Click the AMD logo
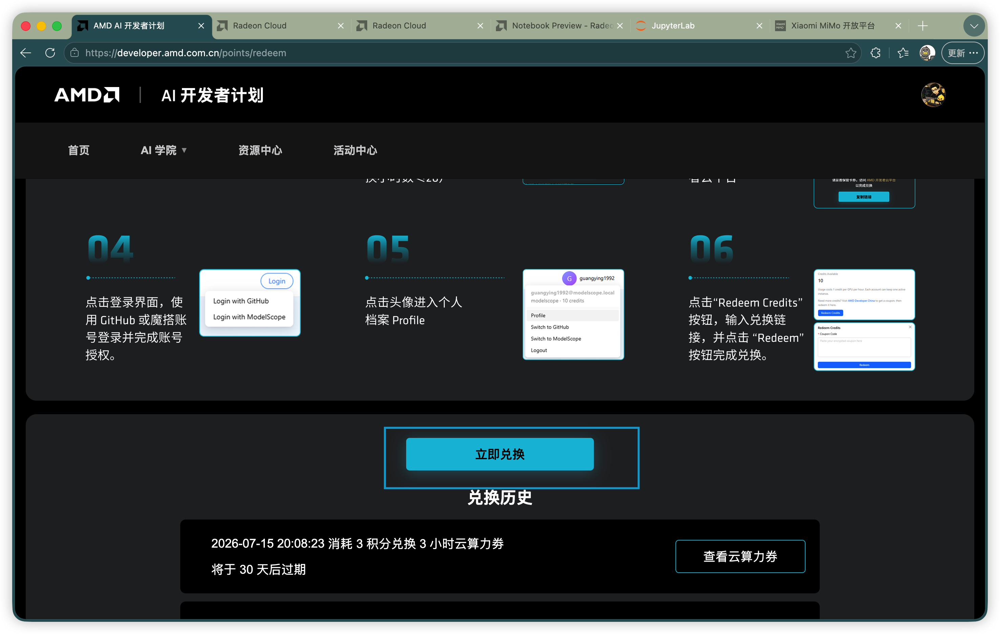The height and width of the screenshot is (634, 1000). pos(87,95)
